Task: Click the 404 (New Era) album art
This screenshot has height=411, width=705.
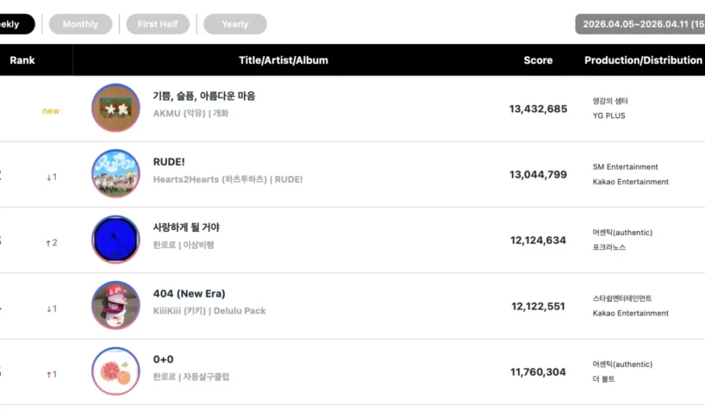Action: pyautogui.click(x=116, y=305)
